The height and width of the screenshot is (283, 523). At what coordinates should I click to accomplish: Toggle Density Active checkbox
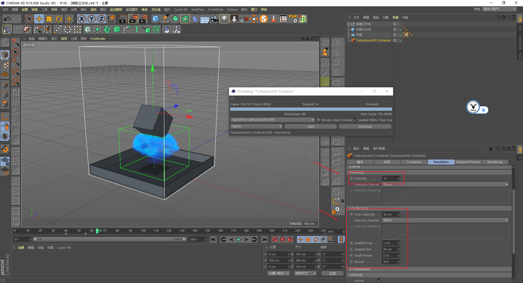379,281
